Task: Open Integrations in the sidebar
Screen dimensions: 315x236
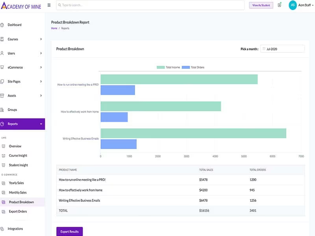Action: pos(15,229)
